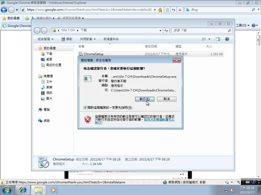Close the security warning dialog
The image size is (261, 195).
[x=177, y=60]
